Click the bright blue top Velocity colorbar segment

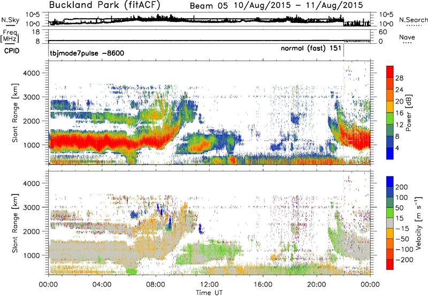[390, 182]
